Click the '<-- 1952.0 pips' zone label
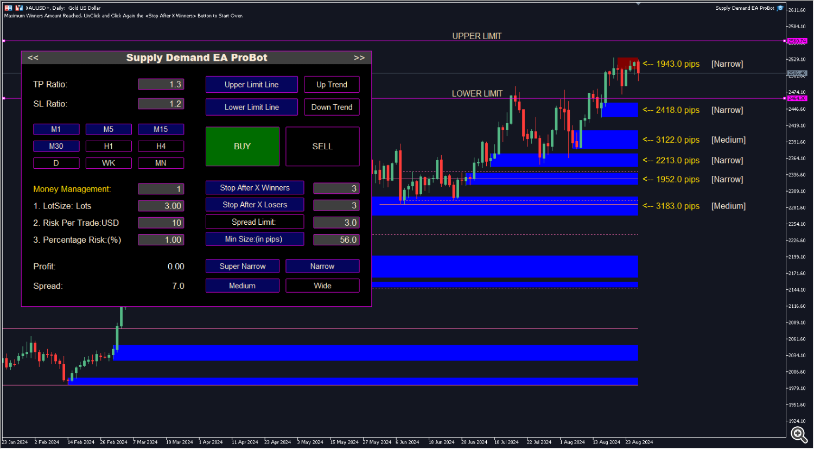 tap(671, 179)
